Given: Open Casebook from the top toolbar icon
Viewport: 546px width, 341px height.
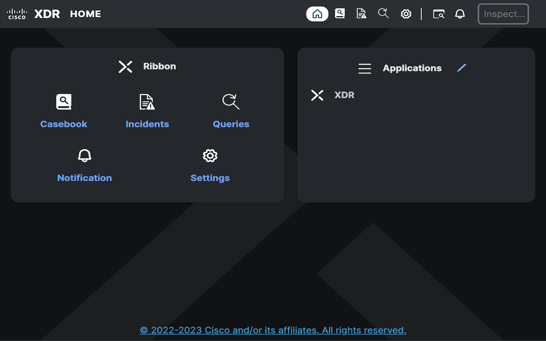Looking at the screenshot, I should click(x=340, y=14).
